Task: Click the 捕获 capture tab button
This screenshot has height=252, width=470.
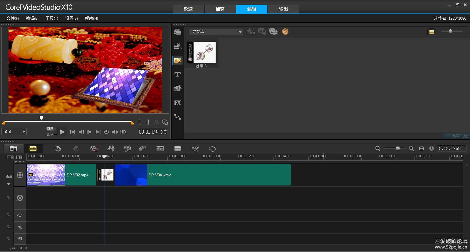Action: click(x=220, y=9)
